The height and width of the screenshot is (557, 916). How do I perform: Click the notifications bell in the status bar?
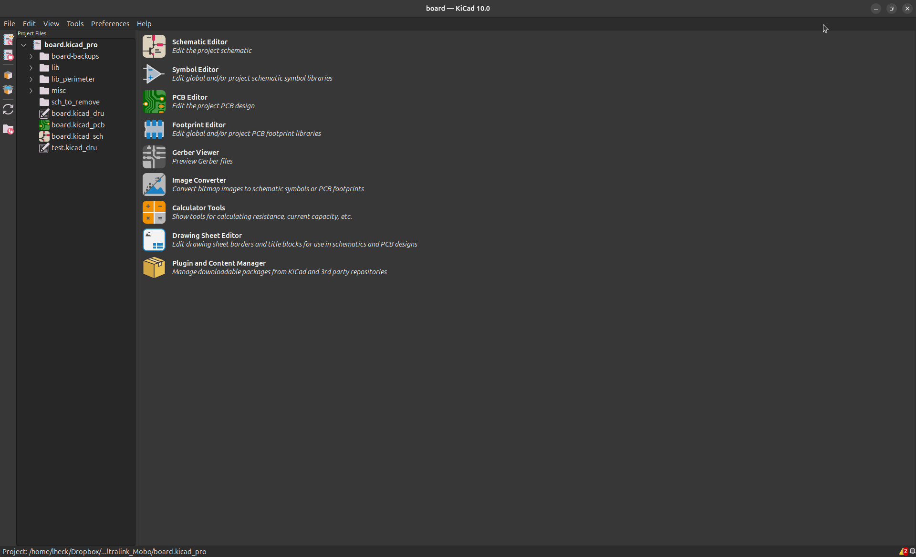click(x=912, y=551)
